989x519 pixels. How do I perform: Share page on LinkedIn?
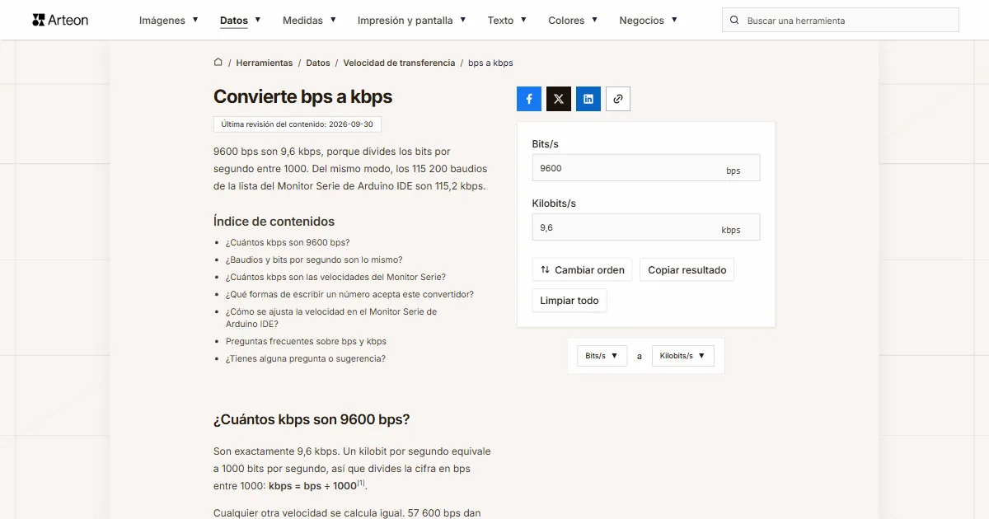588,99
